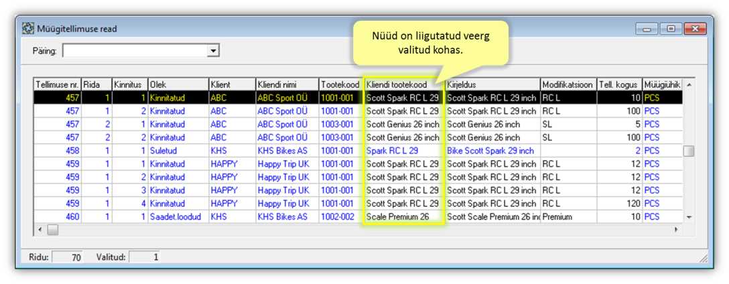
Task: Click the highlighted row's Kinnitatud cell
Action: click(178, 98)
